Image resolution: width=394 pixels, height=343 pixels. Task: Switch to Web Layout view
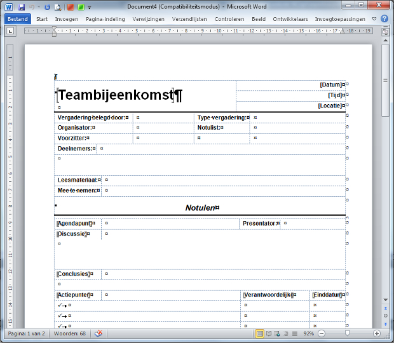point(277,333)
